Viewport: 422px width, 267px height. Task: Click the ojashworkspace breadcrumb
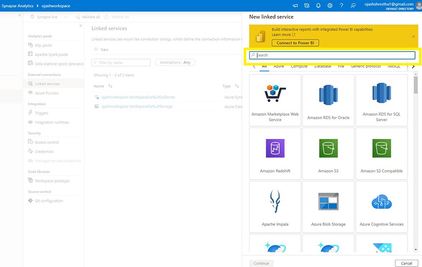(56, 5)
